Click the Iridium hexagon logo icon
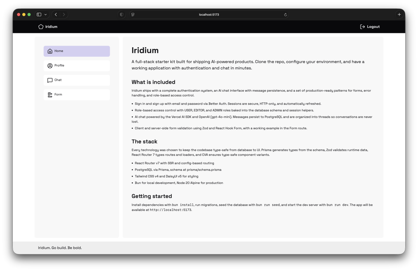Screen dimensions: 418x271 [x=40, y=26]
